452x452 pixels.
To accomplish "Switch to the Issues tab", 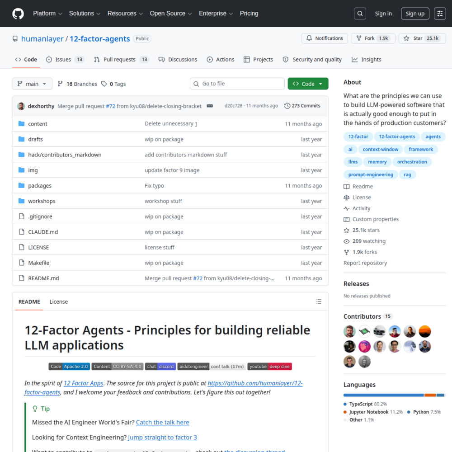I will (x=65, y=60).
